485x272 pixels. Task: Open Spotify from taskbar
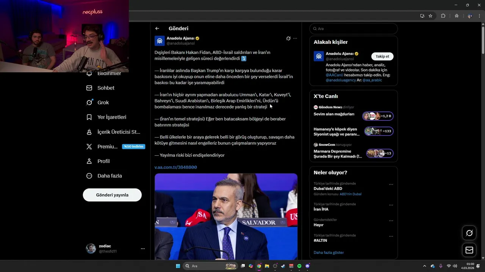299,266
